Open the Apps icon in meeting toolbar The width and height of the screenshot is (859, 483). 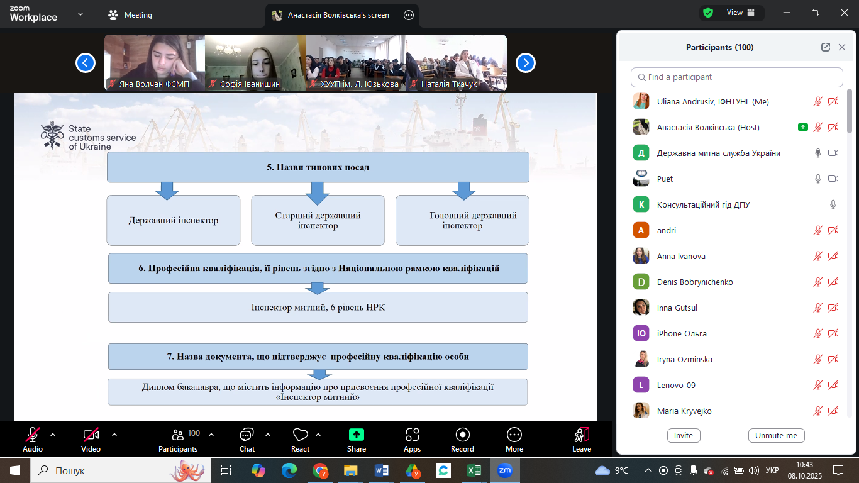pyautogui.click(x=412, y=435)
